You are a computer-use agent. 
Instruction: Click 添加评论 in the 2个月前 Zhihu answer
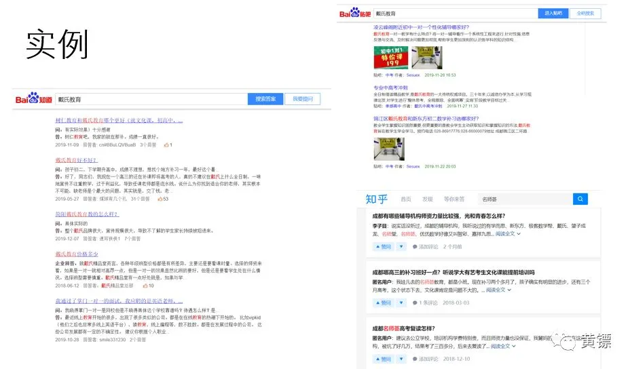tap(428, 246)
